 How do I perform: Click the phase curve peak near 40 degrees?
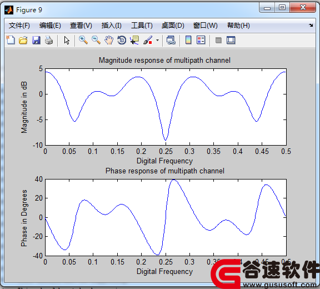click(x=173, y=180)
